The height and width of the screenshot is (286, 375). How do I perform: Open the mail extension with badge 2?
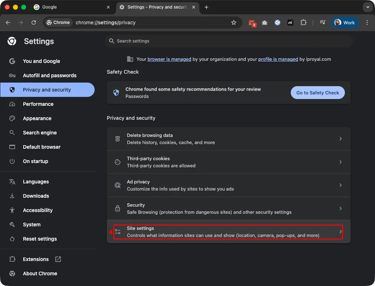252,23
